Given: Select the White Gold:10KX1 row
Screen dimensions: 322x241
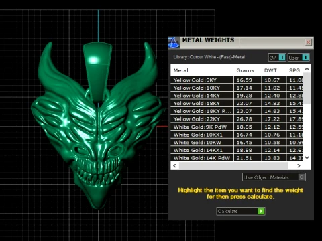Looking at the screenshot, I should [237, 135].
